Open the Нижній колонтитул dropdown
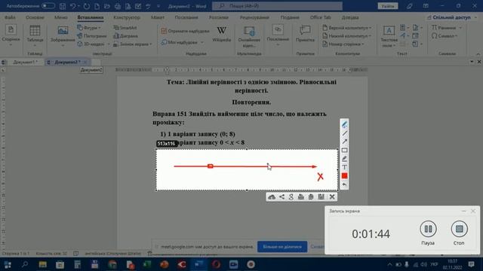This screenshot has width=483, height=271. (x=347, y=36)
